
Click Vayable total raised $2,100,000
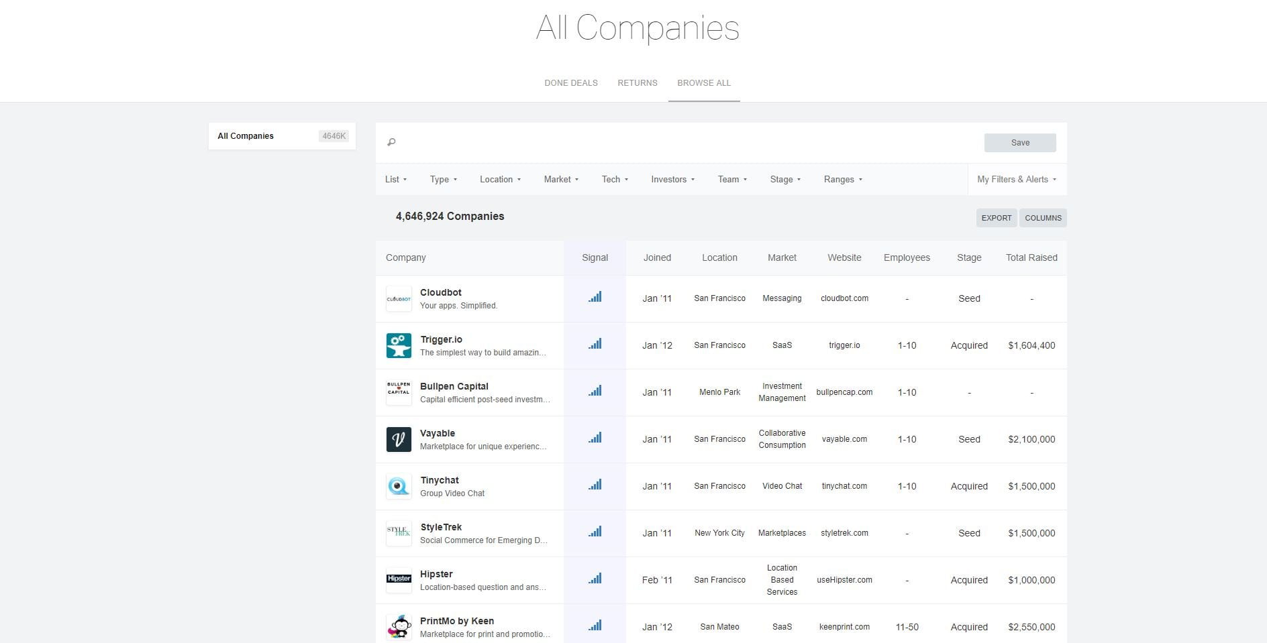[1031, 439]
